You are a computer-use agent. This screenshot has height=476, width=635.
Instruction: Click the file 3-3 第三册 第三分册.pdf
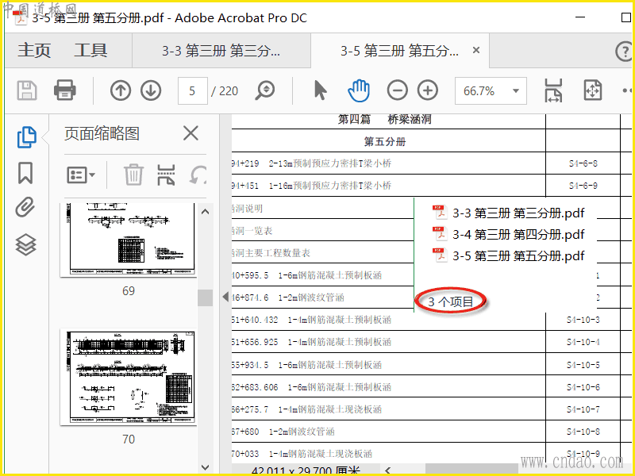pyautogui.click(x=509, y=213)
